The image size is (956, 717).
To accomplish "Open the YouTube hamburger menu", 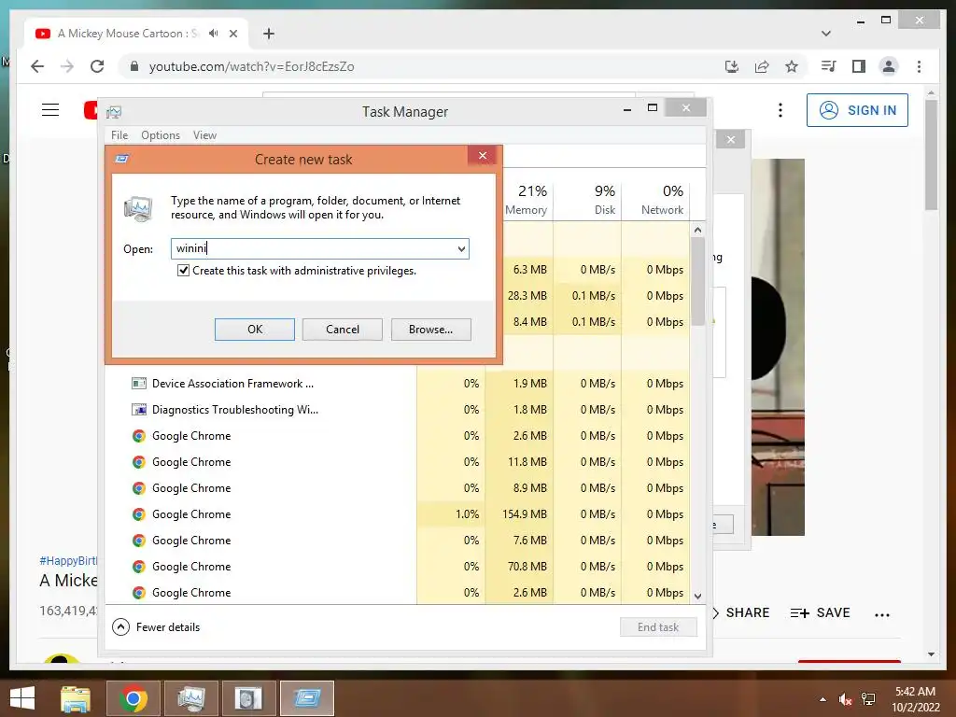I will (x=50, y=110).
